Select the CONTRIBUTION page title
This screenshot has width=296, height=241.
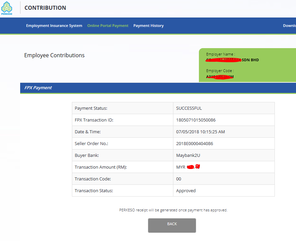click(x=45, y=8)
